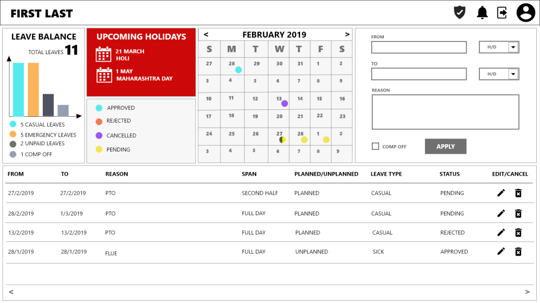Click the orange Emergency Leaves bar

point(33,89)
